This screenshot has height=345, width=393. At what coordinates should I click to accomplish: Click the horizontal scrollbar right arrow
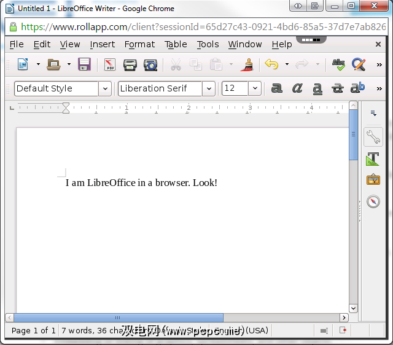[344, 318]
